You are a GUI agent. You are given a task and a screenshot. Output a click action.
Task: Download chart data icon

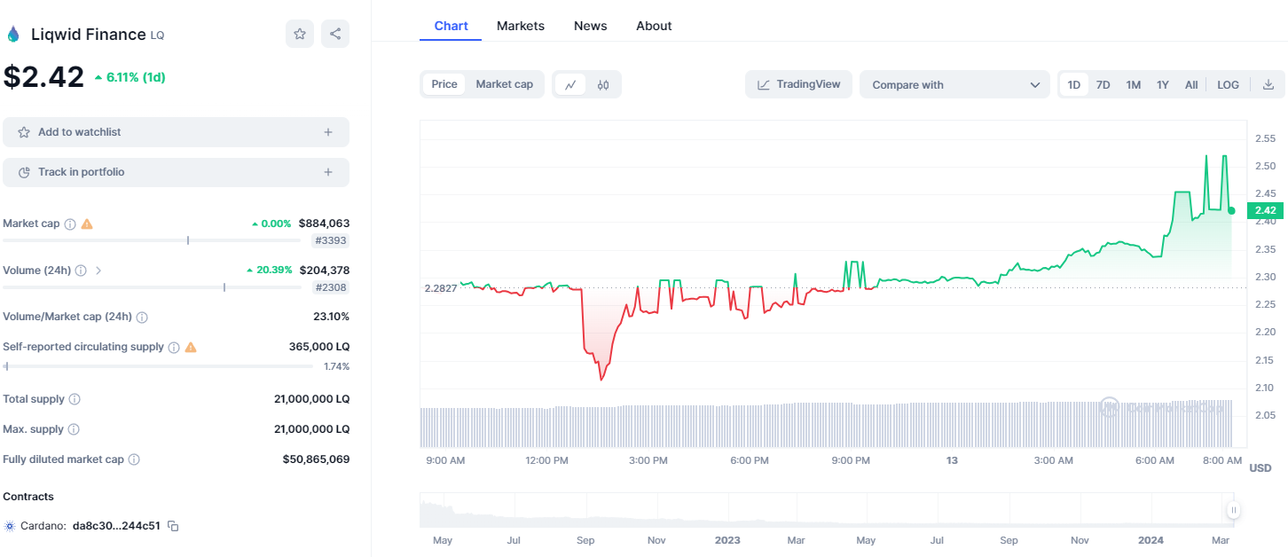point(1268,85)
